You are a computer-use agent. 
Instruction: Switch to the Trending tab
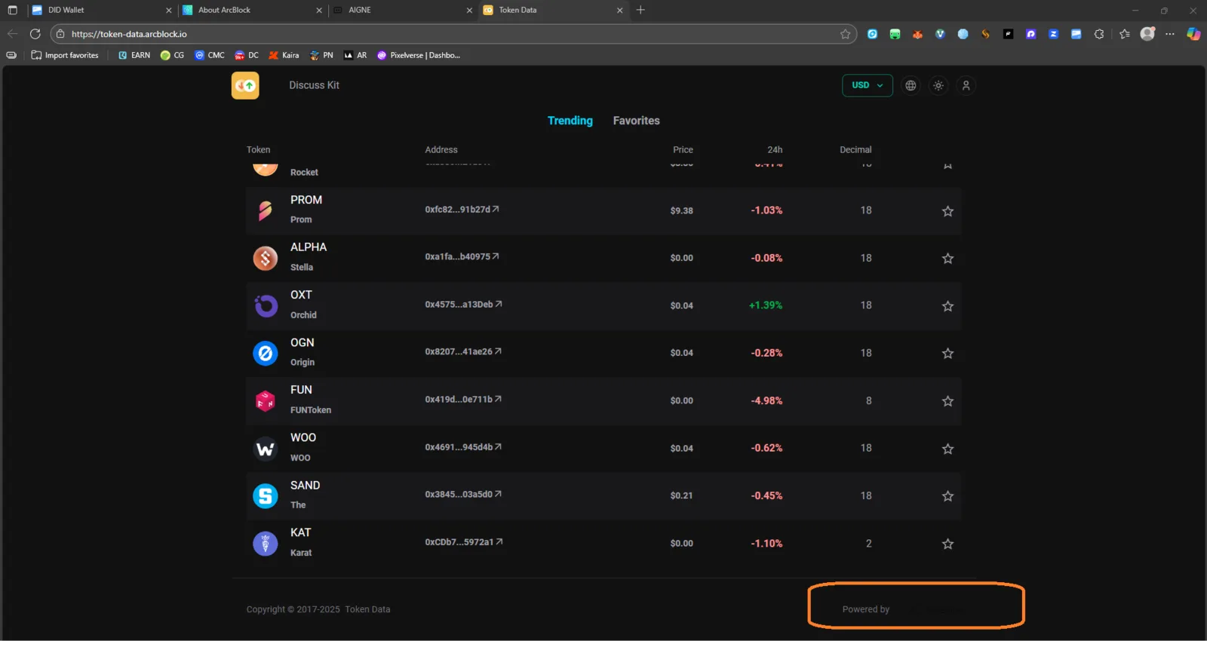click(x=570, y=121)
